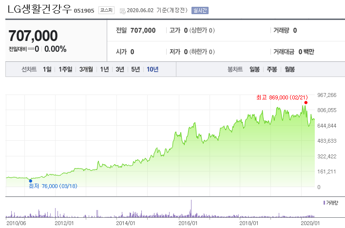Click the stock name LG생활건강우

click(39, 9)
